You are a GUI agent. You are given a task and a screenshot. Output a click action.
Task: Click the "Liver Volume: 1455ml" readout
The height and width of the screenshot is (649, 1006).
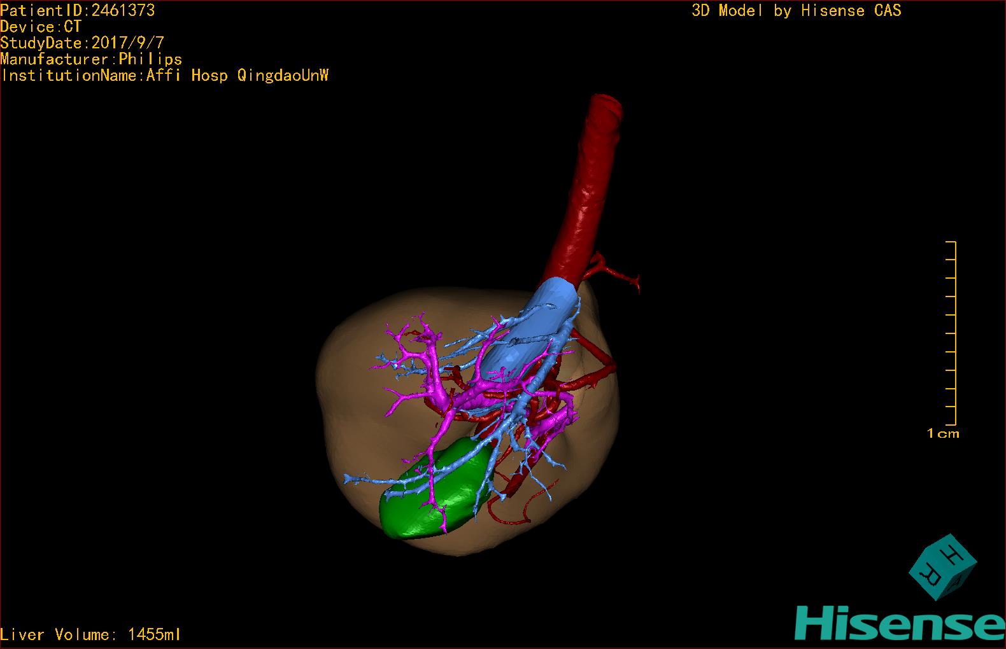(90, 634)
